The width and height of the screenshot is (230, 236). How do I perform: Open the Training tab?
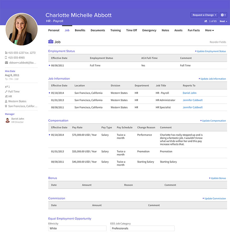[x=116, y=30]
